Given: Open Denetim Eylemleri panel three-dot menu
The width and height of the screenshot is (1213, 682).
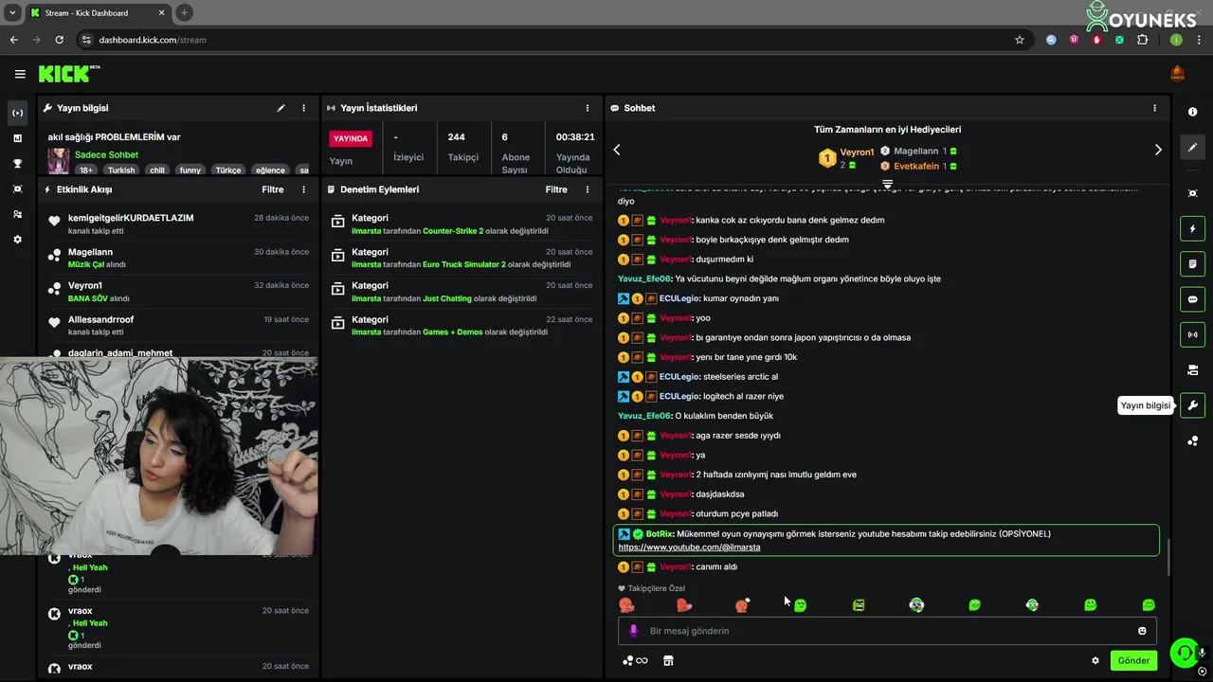Looking at the screenshot, I should point(587,189).
